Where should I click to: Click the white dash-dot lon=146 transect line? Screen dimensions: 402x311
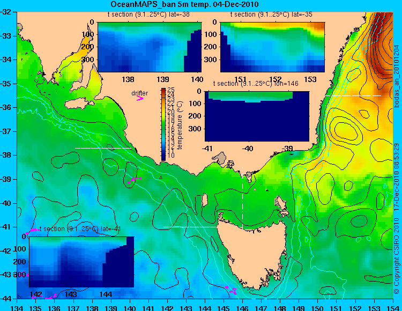coord(242,198)
